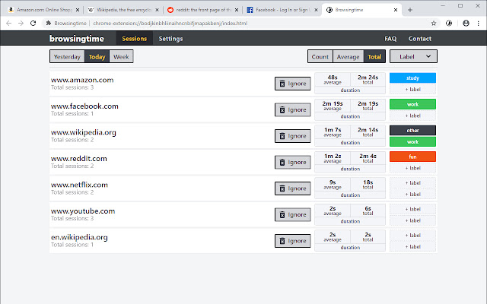Open the Browsingtime extension icon in toolbar
This screenshot has width=487, height=304.
449,24
